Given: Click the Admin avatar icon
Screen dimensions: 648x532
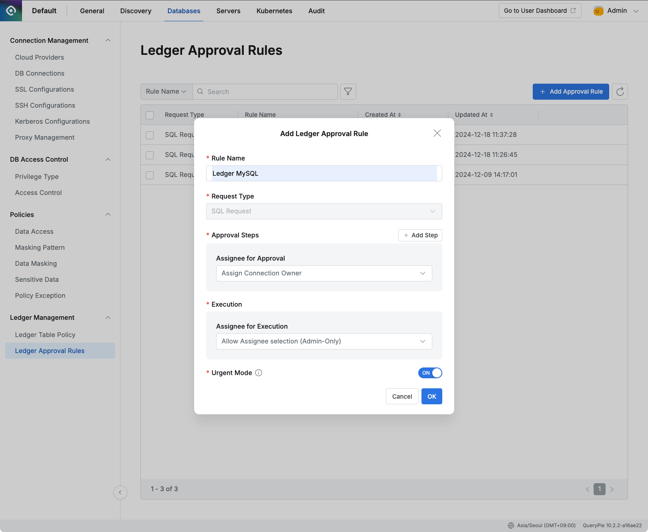Looking at the screenshot, I should point(598,11).
